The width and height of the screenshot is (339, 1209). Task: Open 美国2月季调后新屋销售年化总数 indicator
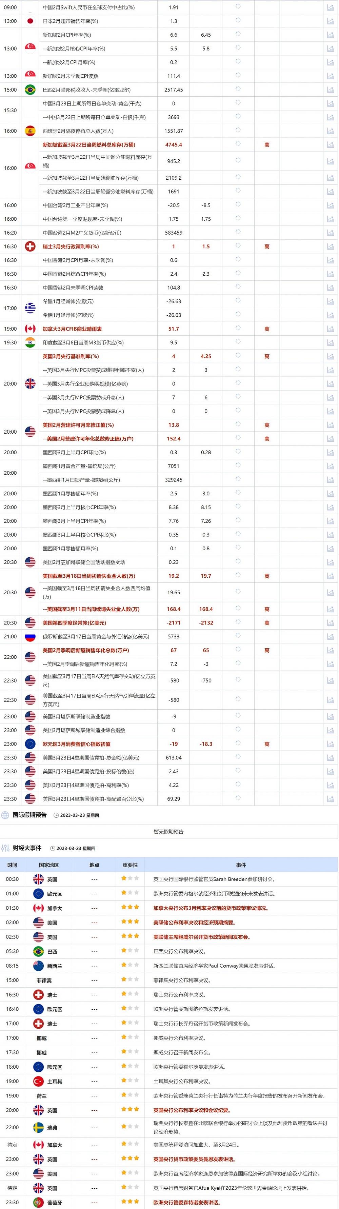(86, 650)
